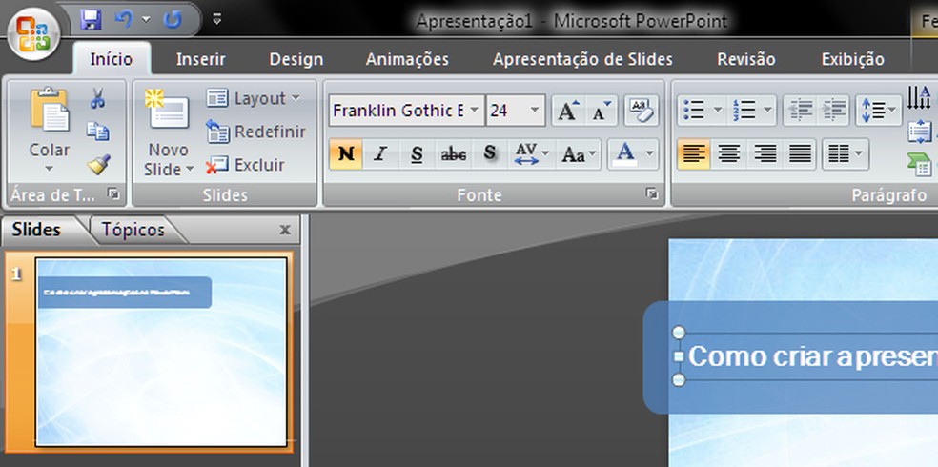
Task: Open the line spacing menu
Action: tap(879, 110)
